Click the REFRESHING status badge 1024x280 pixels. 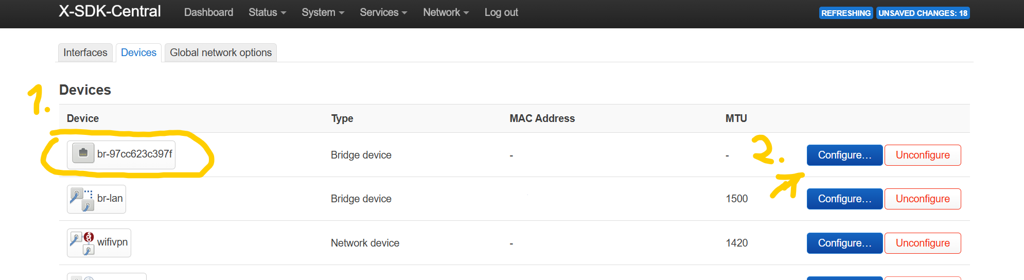tap(845, 13)
